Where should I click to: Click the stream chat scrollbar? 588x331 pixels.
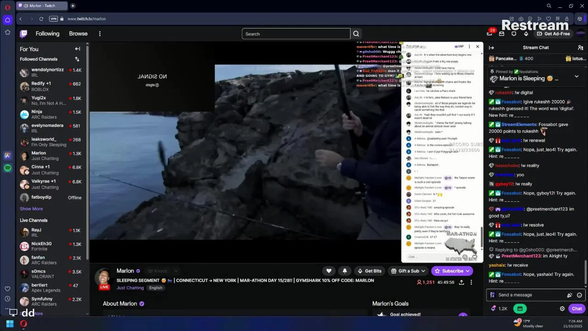585,271
